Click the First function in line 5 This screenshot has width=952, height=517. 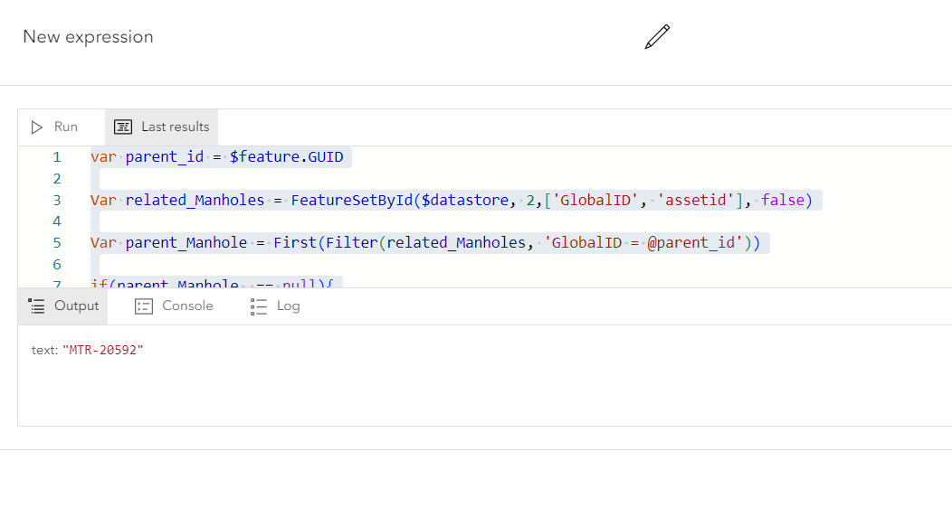[x=295, y=243]
